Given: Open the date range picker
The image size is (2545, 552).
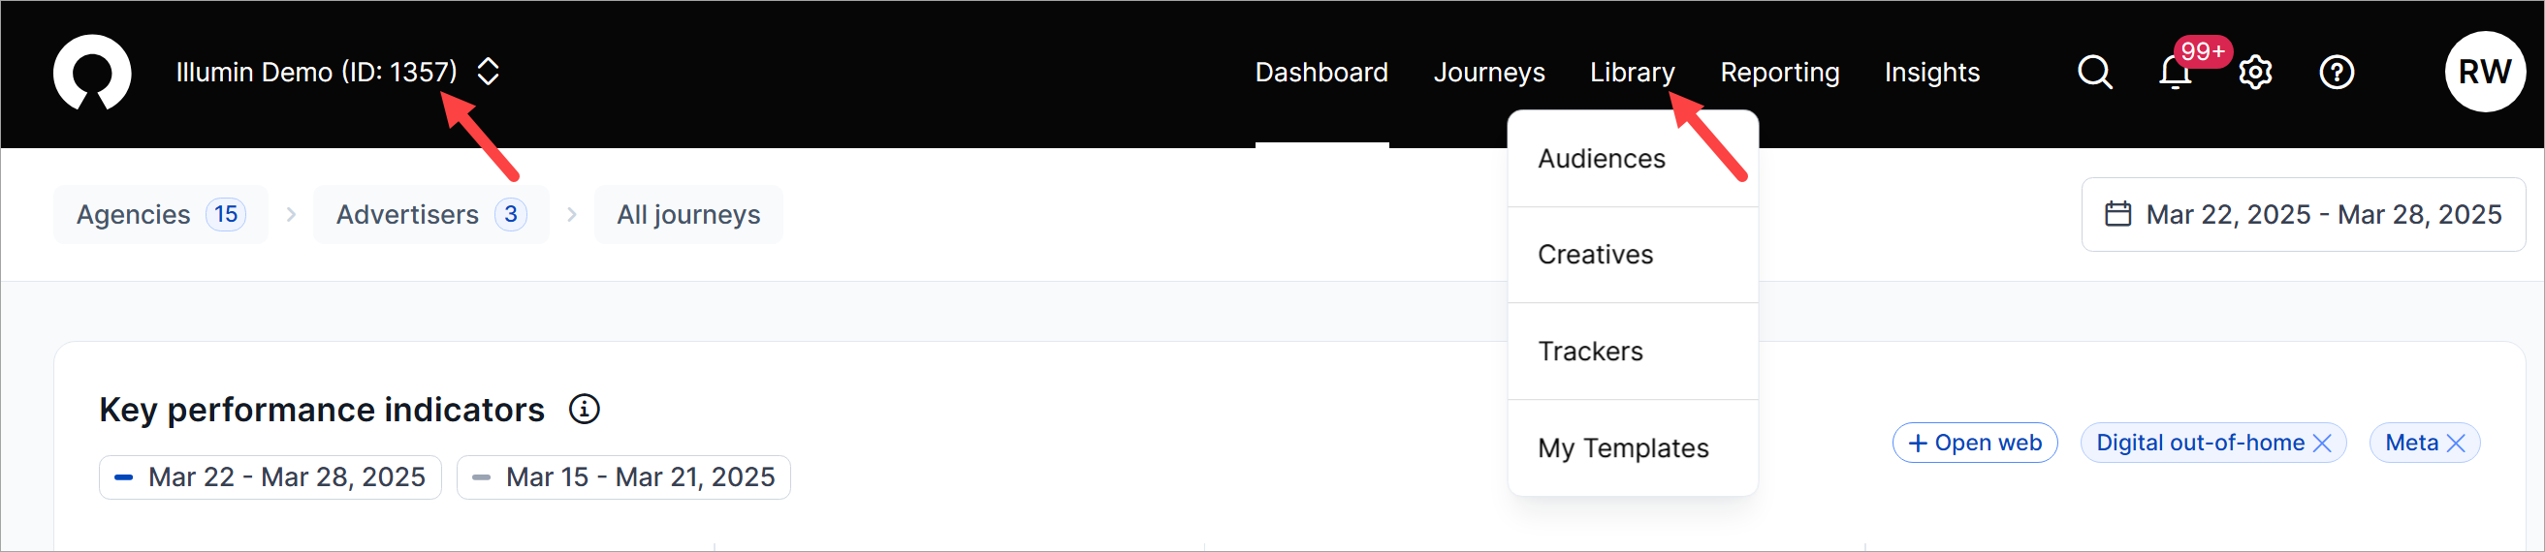Looking at the screenshot, I should [x=2303, y=215].
